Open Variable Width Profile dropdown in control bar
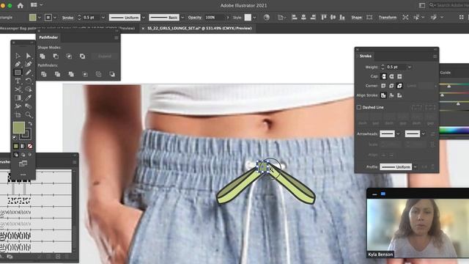Image resolution: width=469 pixels, height=264 pixels. coord(144,18)
